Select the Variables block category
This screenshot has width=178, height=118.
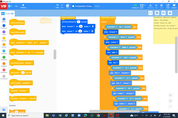4,64
